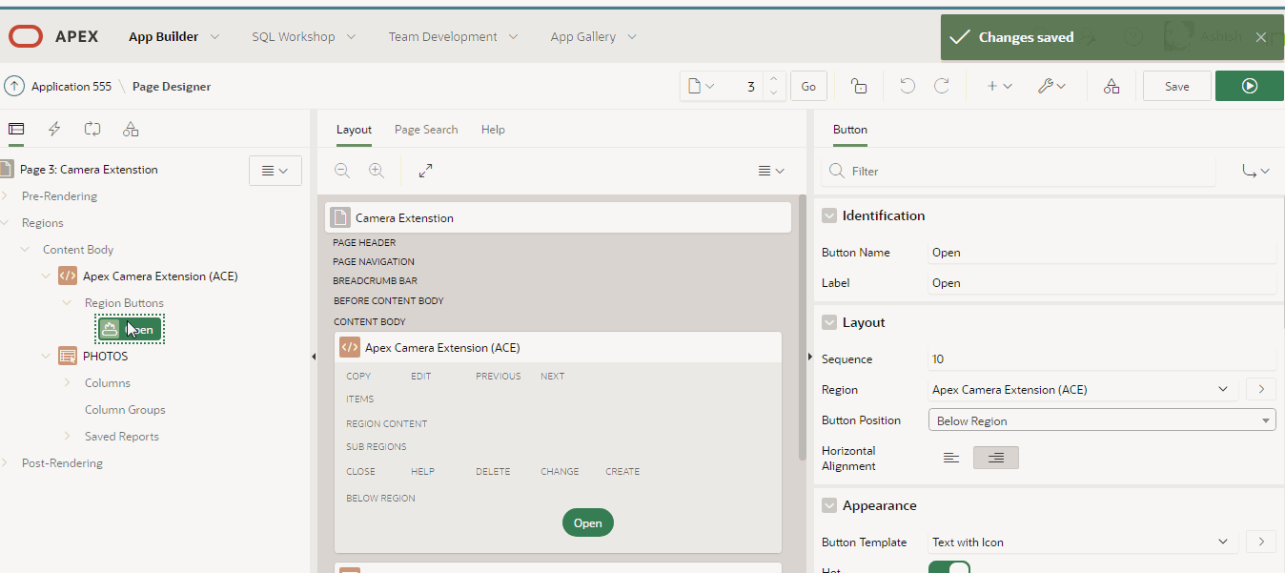
Task: Open the SQL Workshop menu
Action: point(303,36)
